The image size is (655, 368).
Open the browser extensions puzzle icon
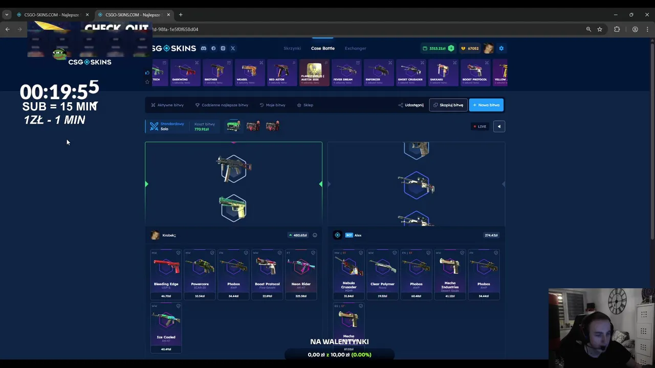[x=617, y=29]
